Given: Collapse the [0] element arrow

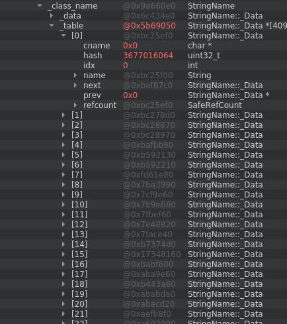Looking at the screenshot, I should click(63, 35).
